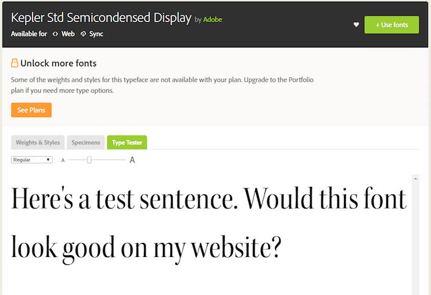Click the Web code brackets icon
This screenshot has width=431, height=295.
pos(55,34)
